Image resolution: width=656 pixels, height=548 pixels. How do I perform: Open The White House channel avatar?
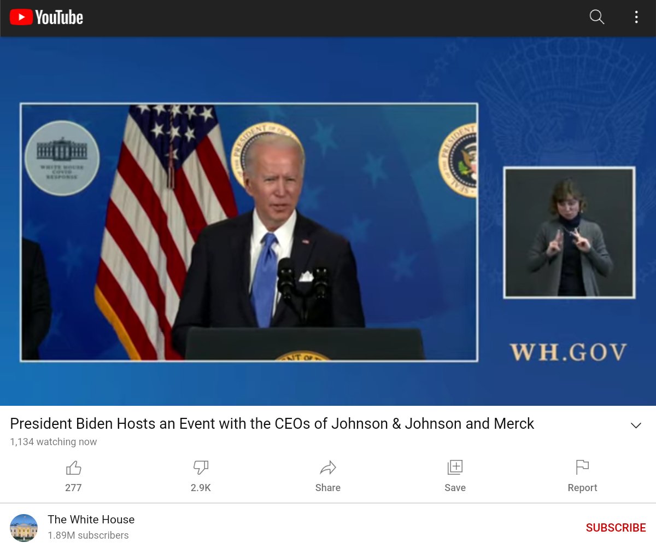[x=24, y=528]
